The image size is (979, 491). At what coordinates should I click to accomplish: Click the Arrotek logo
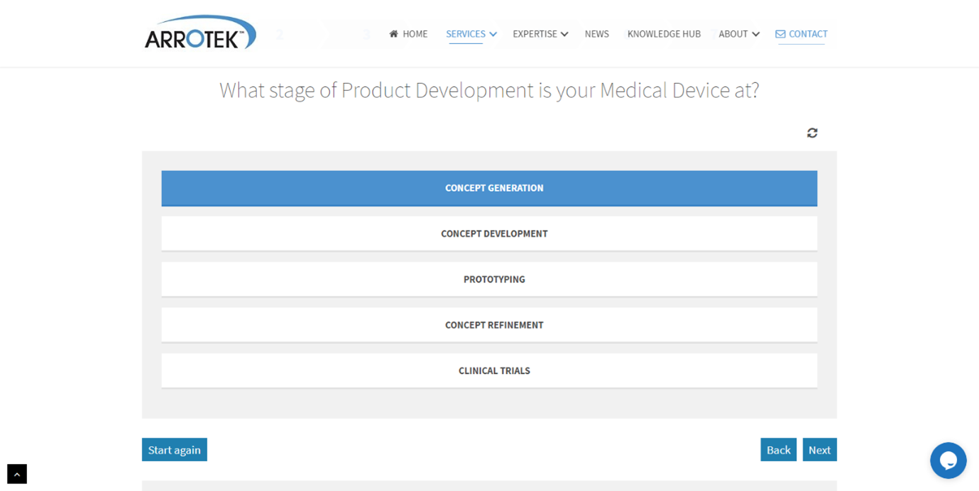(x=199, y=33)
